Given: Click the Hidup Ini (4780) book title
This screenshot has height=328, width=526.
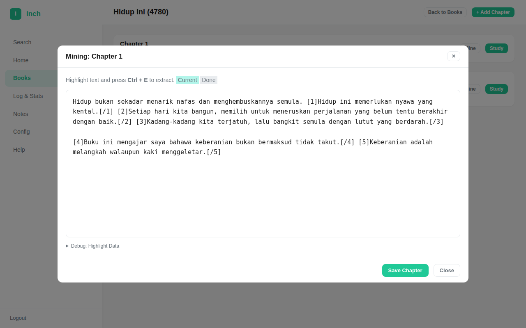Looking at the screenshot, I should pyautogui.click(x=141, y=12).
